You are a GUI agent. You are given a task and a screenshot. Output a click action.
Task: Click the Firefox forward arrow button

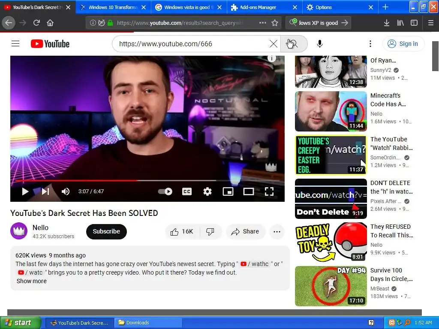[23, 23]
